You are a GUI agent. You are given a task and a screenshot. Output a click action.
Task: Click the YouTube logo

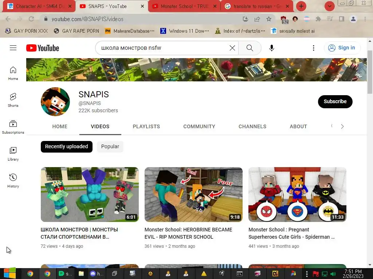click(x=43, y=48)
